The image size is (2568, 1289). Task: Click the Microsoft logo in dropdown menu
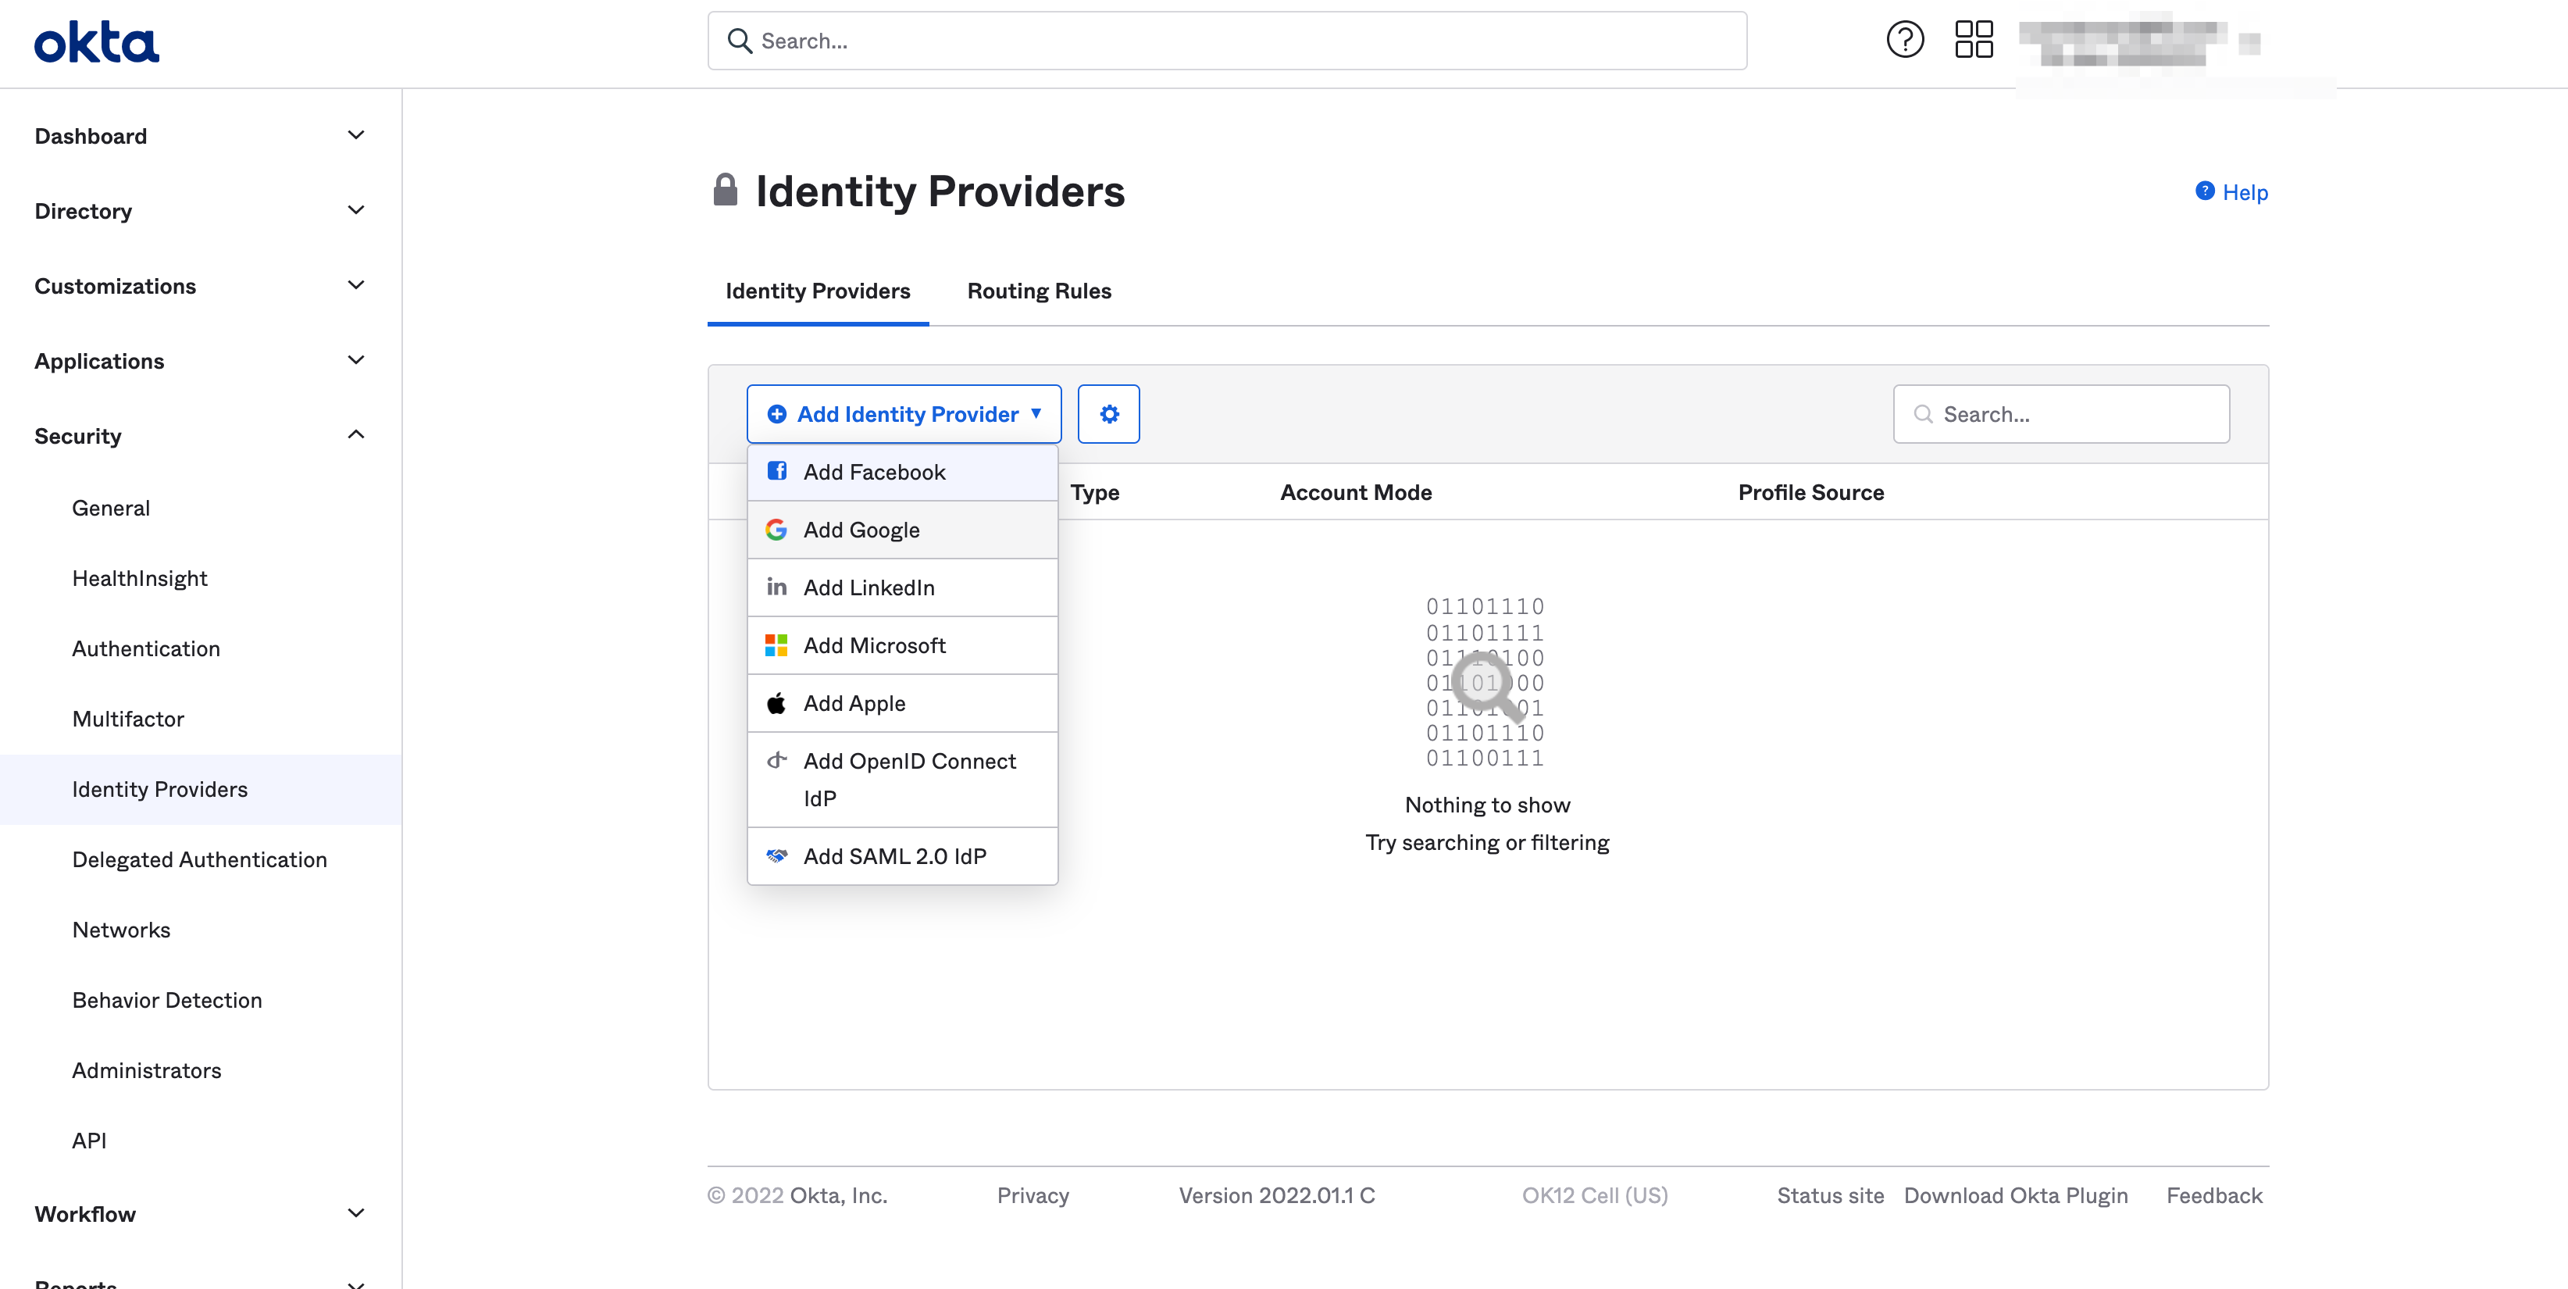point(776,645)
